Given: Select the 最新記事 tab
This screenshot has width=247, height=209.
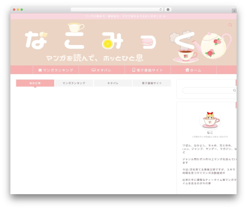Looking at the screenshot, I should (x=35, y=83).
